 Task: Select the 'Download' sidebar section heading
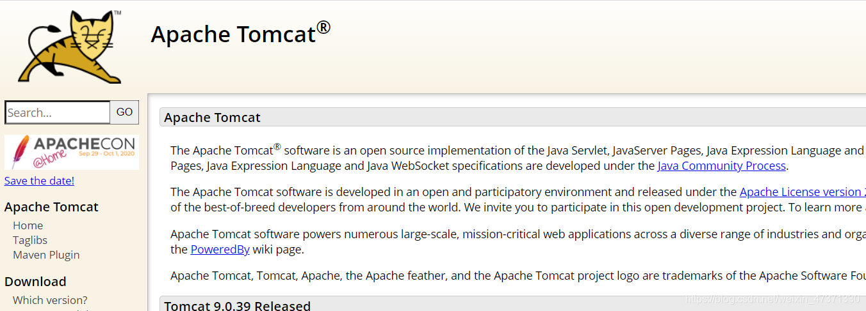click(35, 282)
